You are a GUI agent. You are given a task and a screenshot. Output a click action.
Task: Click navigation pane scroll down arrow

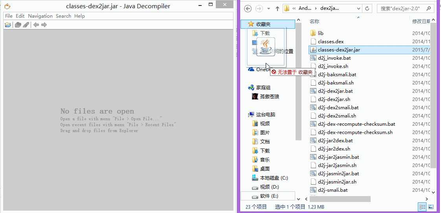pos(298,199)
